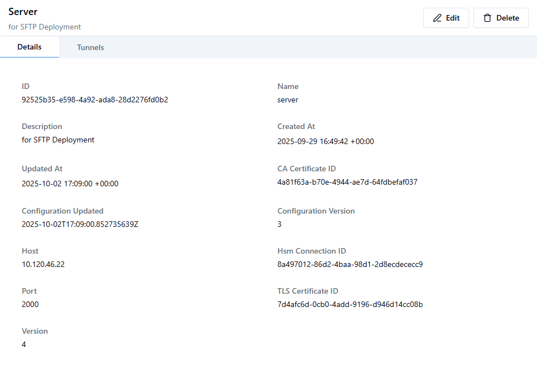The image size is (537, 391).
Task: Click the Configuration Version number 3
Action: coord(279,224)
